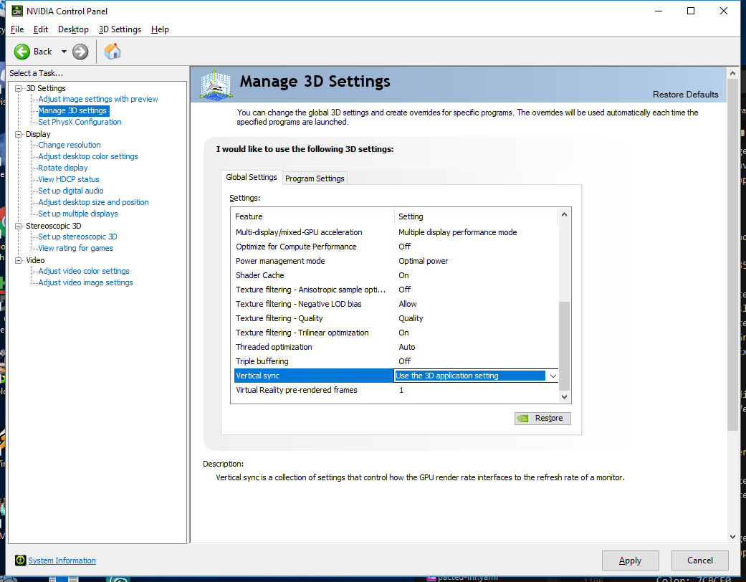
Task: Click the Setting column header
Action: (476, 216)
